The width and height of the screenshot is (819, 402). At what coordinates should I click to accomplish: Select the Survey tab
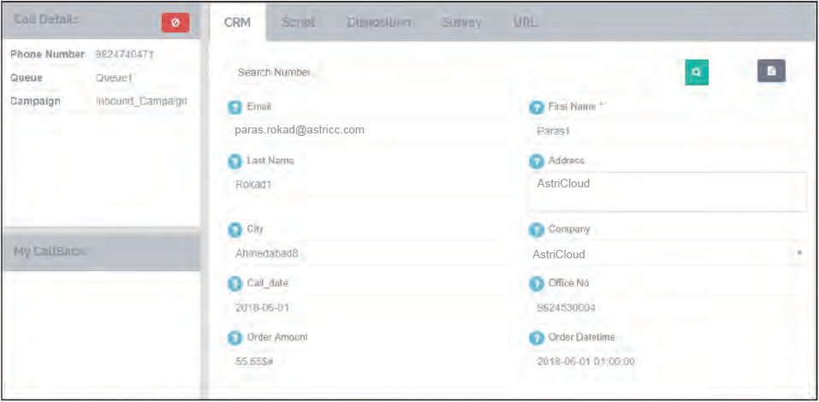(x=461, y=22)
